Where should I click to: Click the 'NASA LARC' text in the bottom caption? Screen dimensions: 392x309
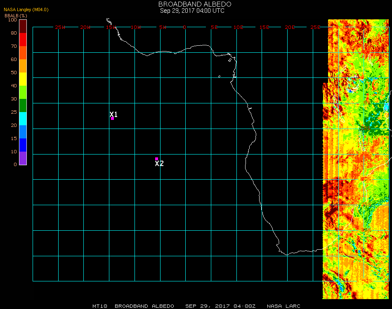click(x=283, y=306)
